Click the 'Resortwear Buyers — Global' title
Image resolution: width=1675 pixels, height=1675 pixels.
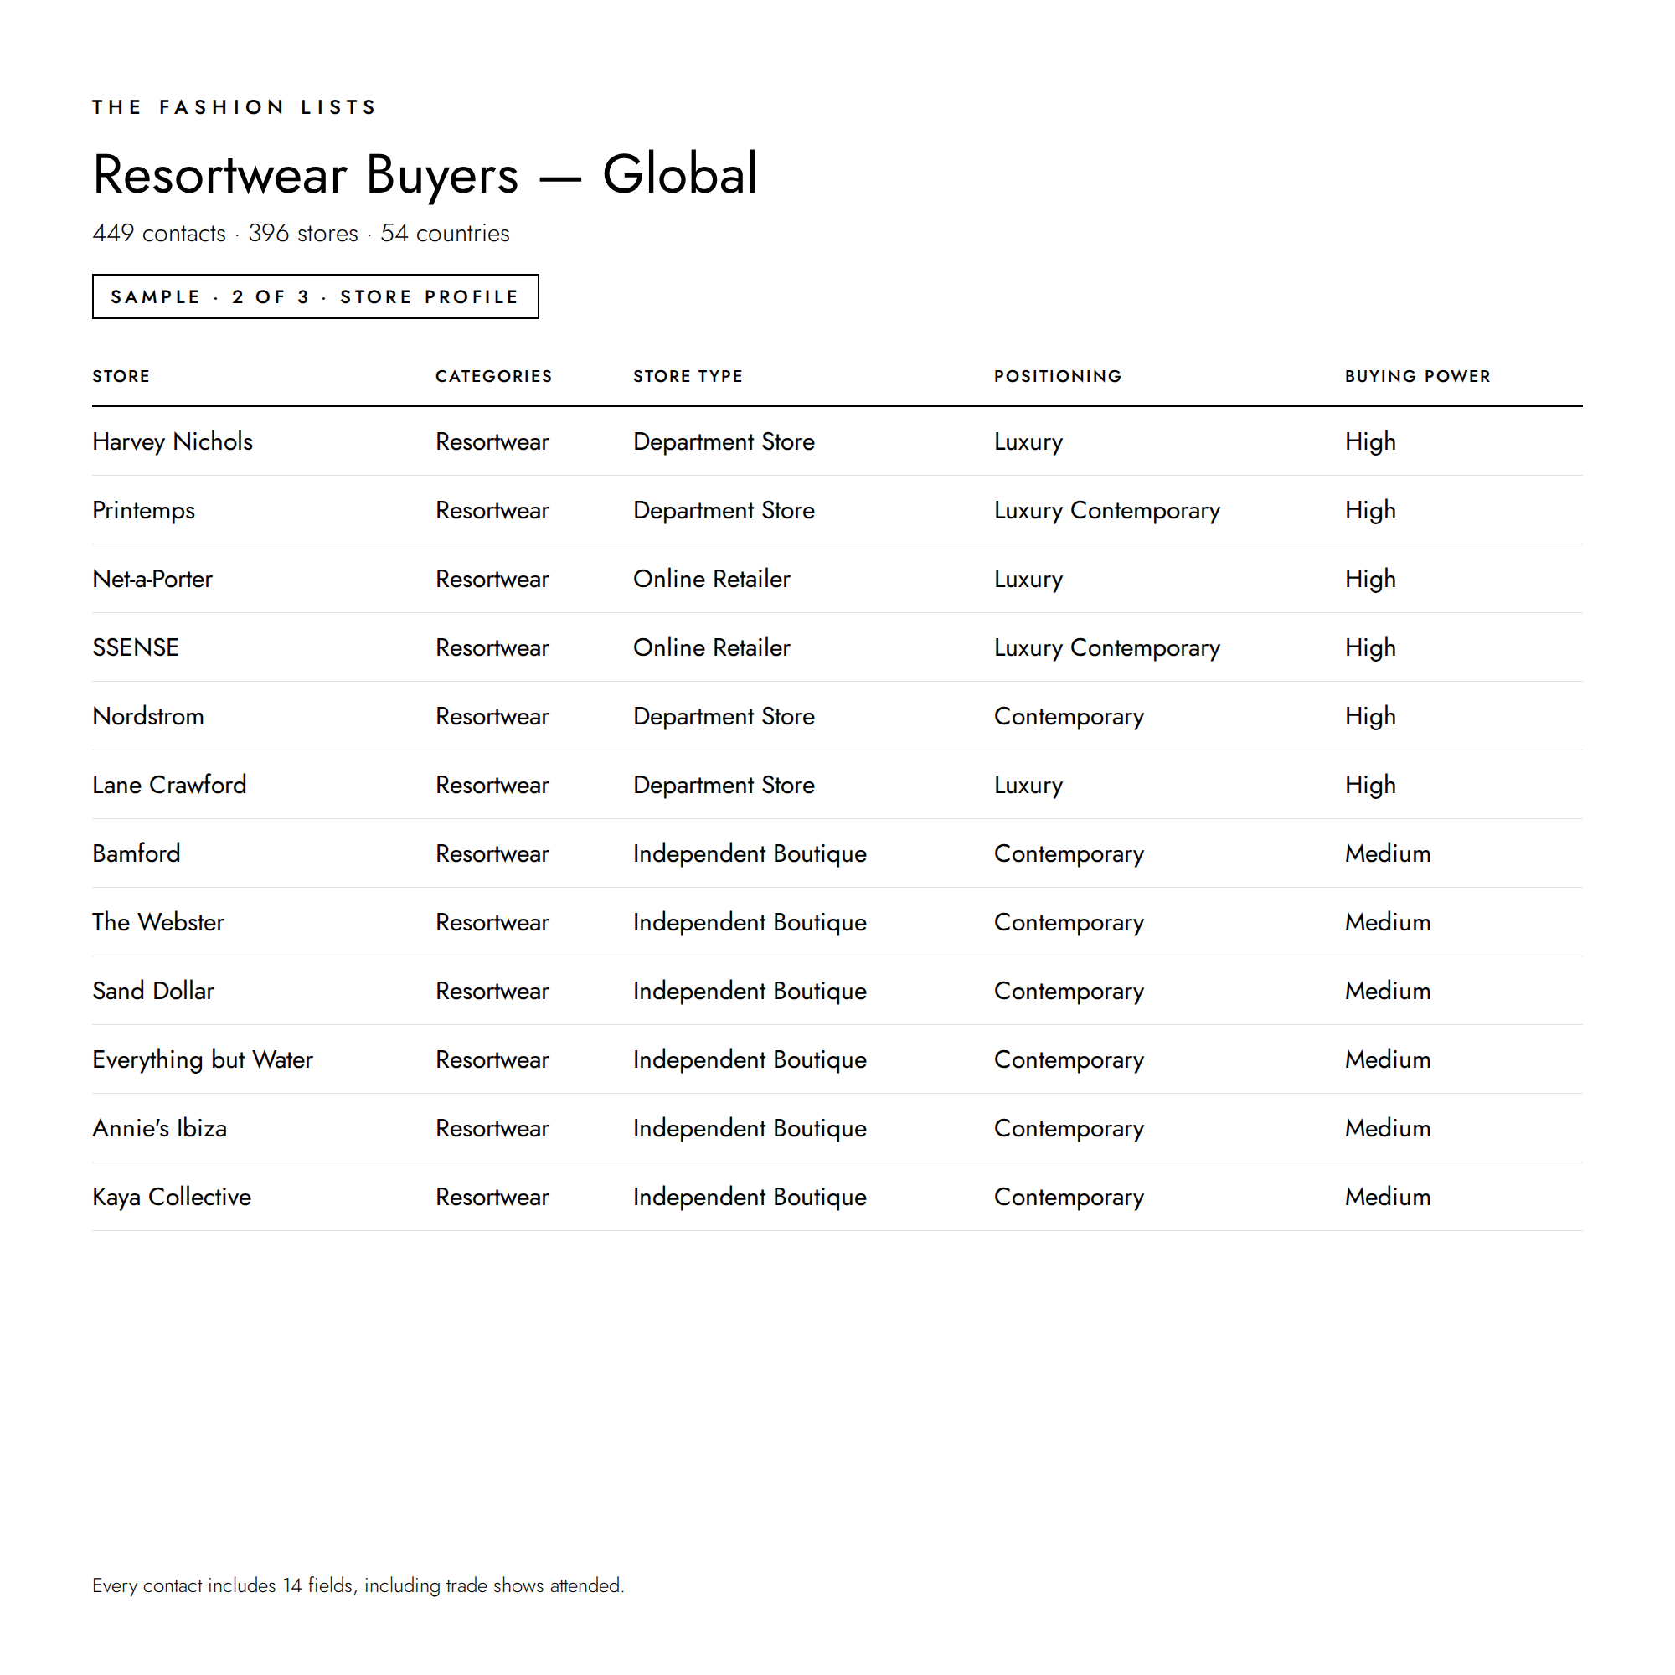425,174
